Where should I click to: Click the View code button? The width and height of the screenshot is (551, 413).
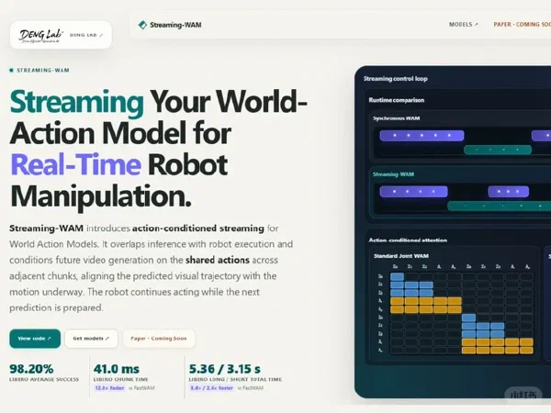[x=35, y=339]
